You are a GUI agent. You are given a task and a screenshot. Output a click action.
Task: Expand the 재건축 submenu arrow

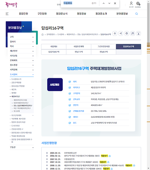click(33, 89)
